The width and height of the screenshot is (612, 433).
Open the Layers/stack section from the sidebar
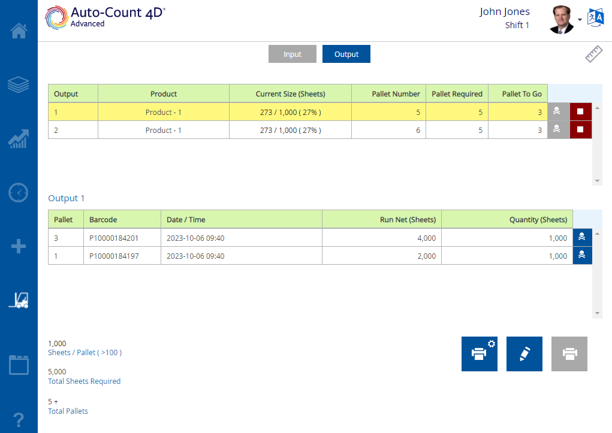[x=19, y=84]
